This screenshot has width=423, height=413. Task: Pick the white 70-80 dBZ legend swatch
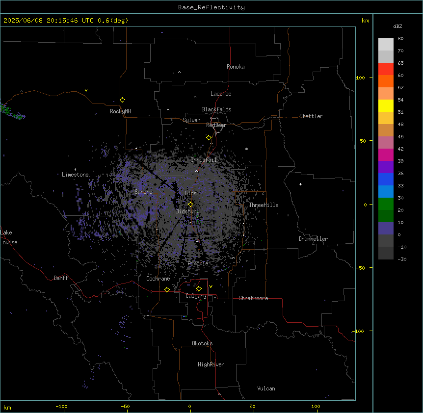point(386,45)
